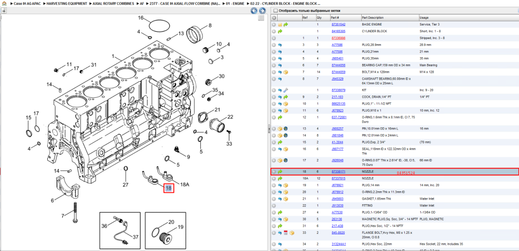519x251 pixels.
Task: Click the box icon in PLUG,14 mm row
Action: point(285,185)
